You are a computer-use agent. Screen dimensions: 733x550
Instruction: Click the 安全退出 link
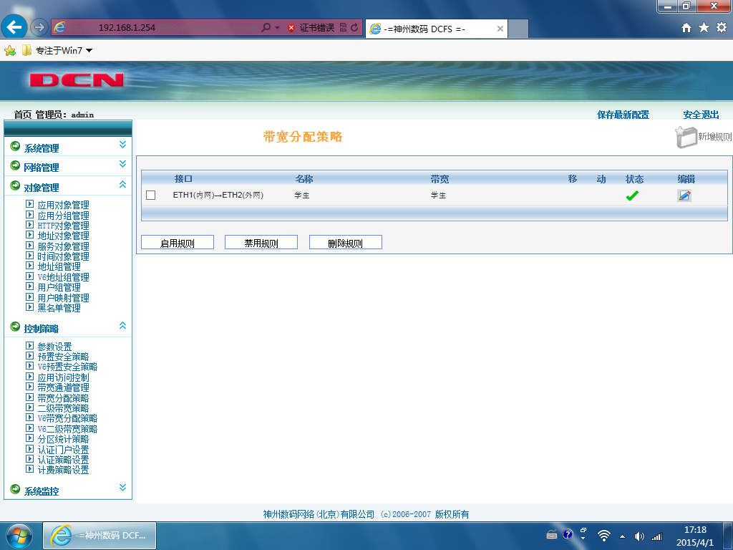click(x=701, y=115)
